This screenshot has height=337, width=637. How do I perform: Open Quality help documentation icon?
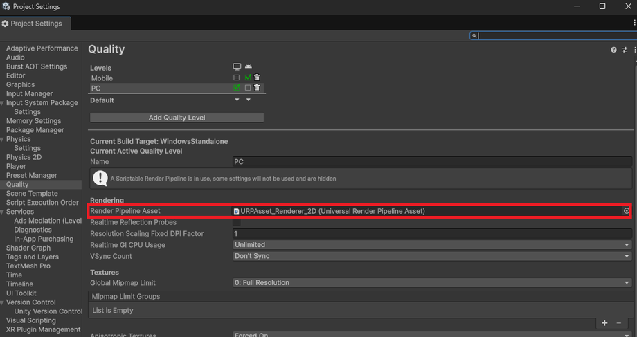pyautogui.click(x=613, y=50)
